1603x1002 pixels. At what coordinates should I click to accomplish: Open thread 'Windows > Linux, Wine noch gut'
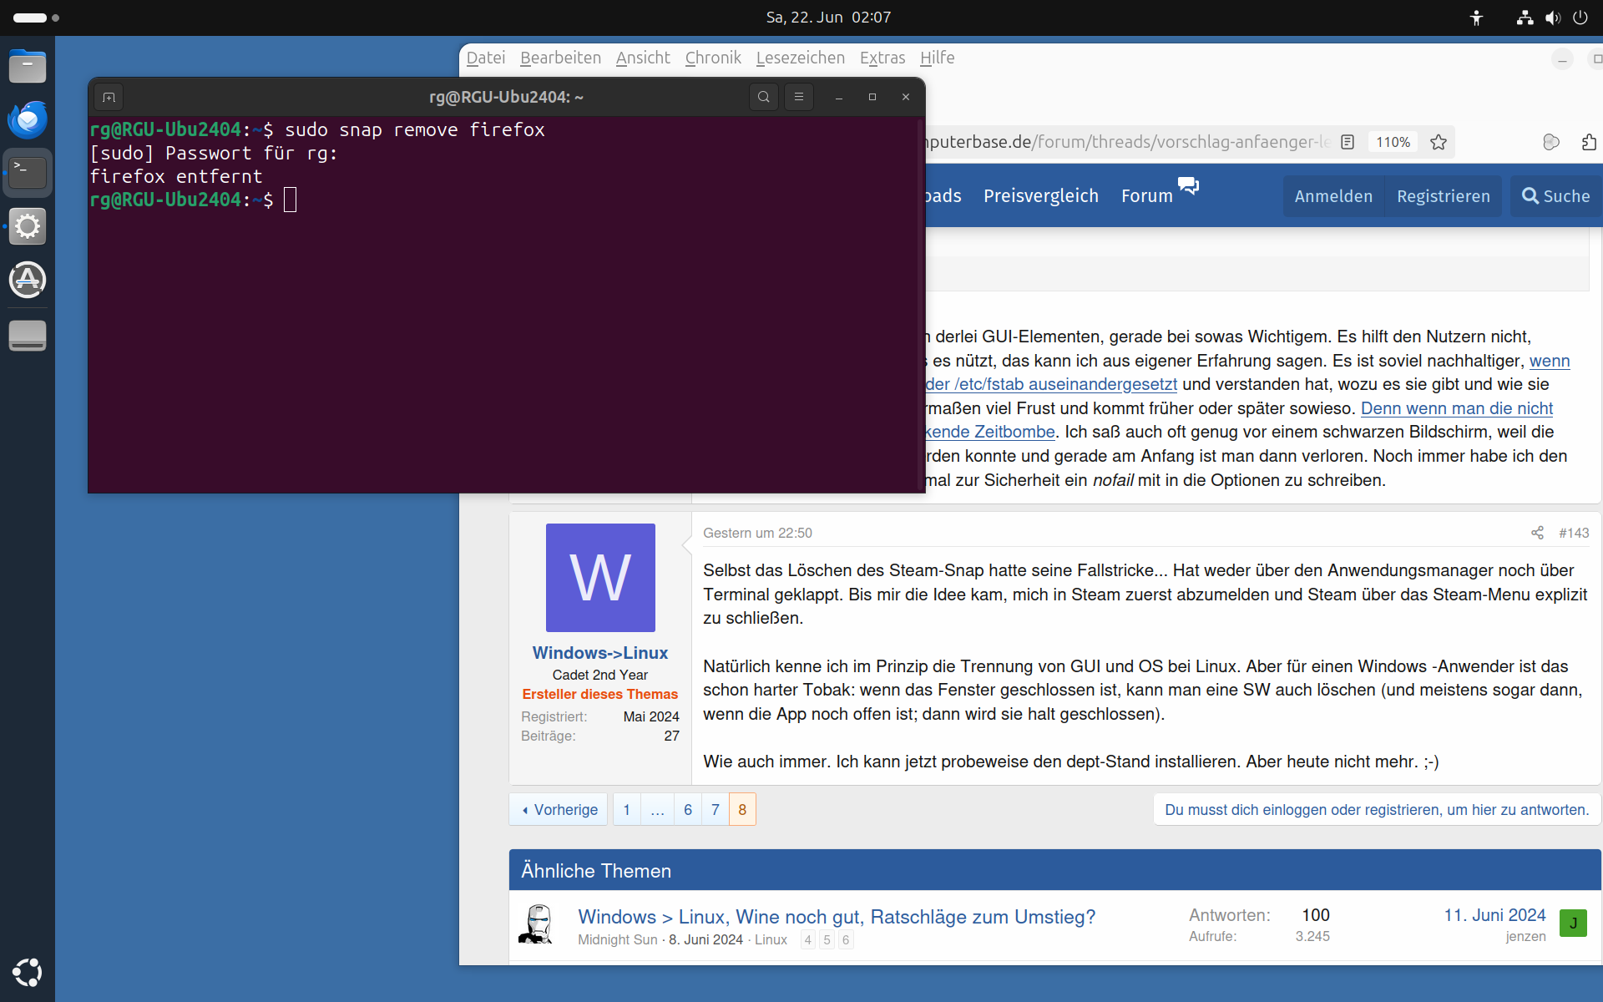pyautogui.click(x=836, y=917)
